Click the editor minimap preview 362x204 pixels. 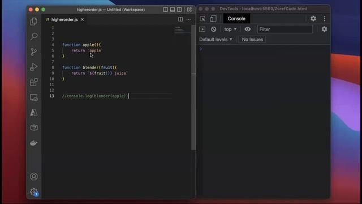pyautogui.click(x=182, y=29)
